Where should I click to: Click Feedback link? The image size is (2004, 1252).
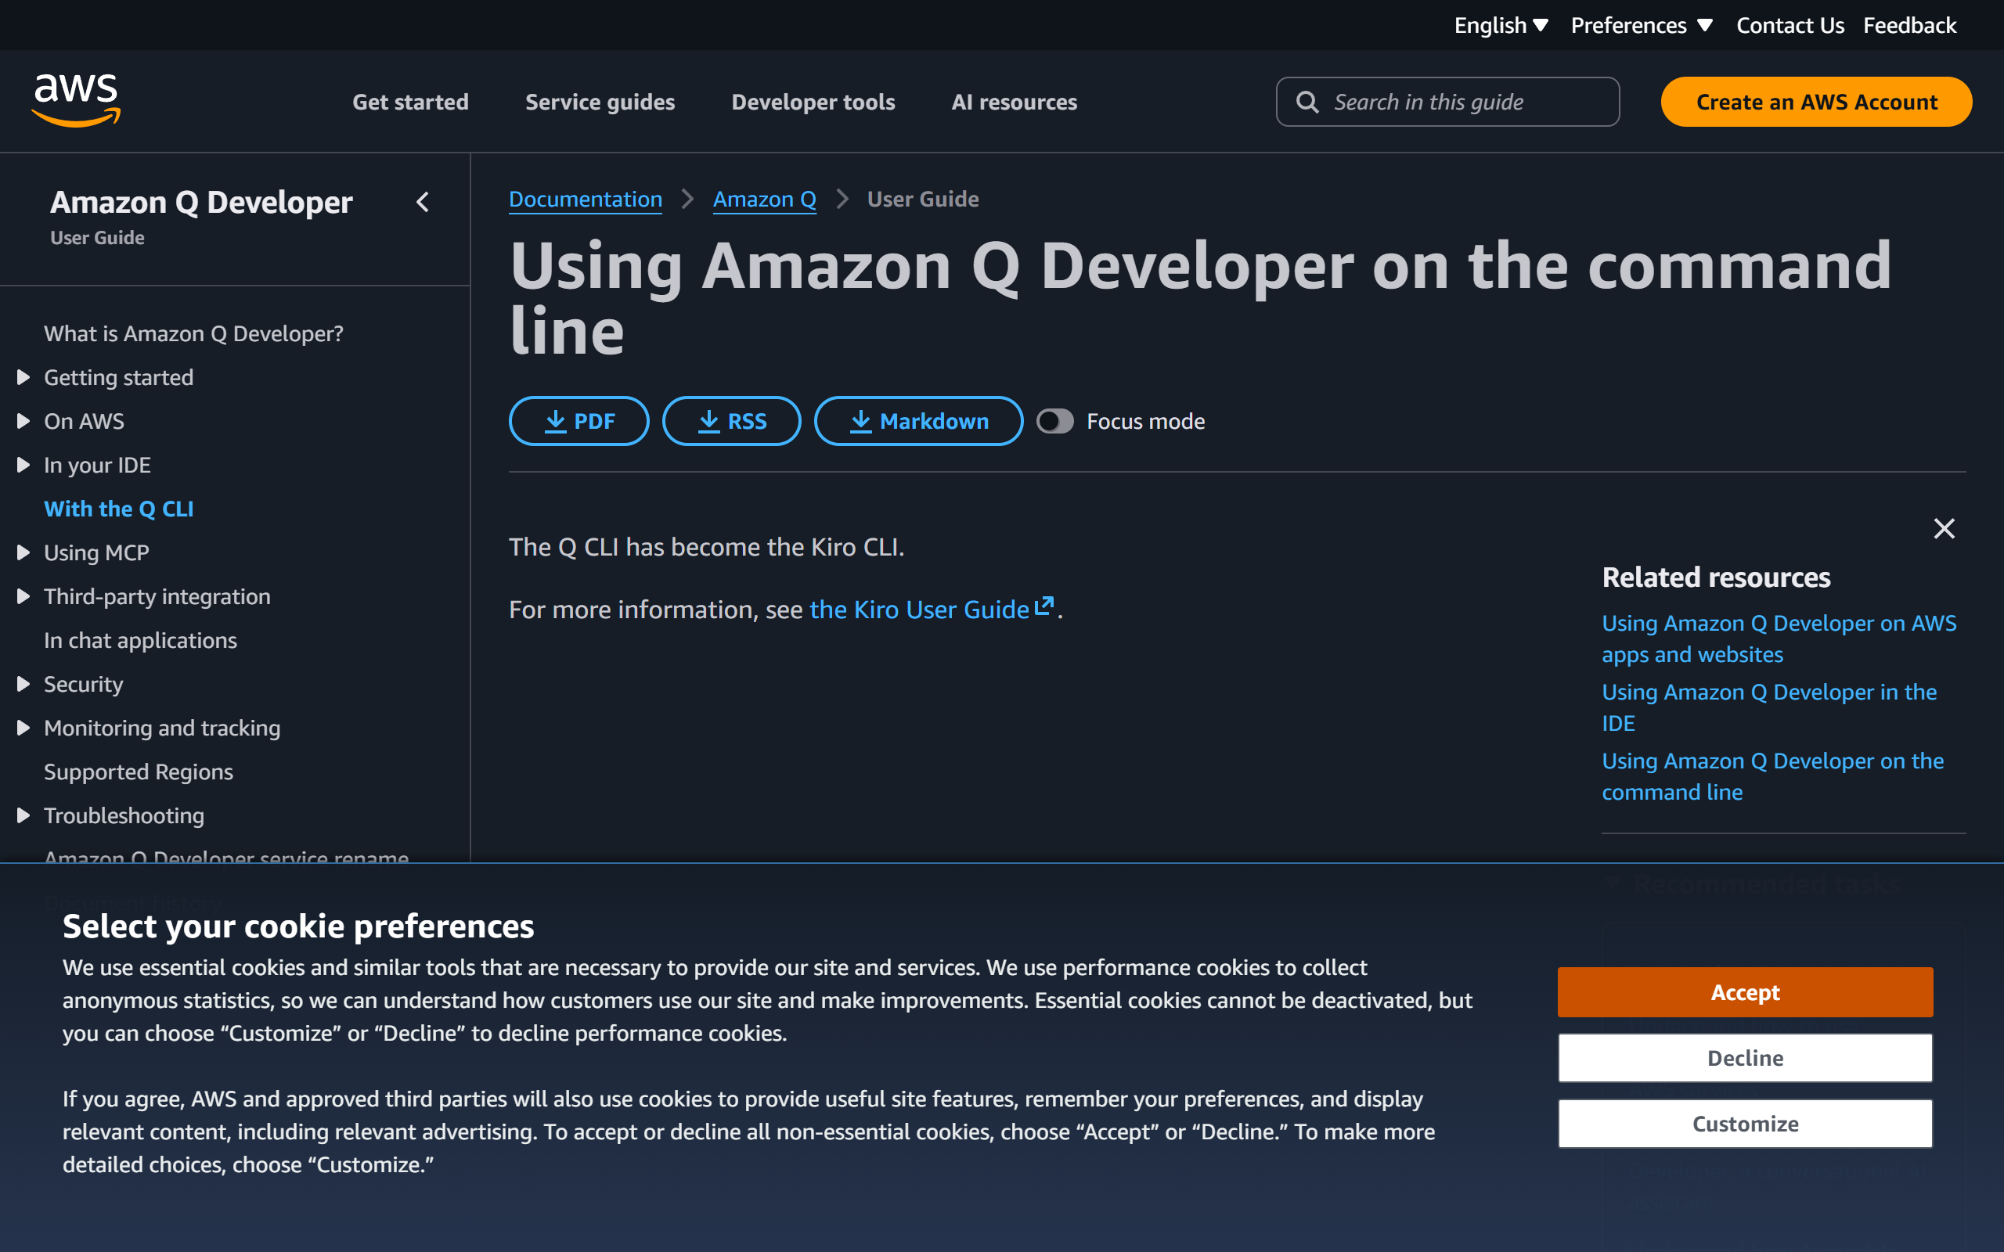(1908, 26)
